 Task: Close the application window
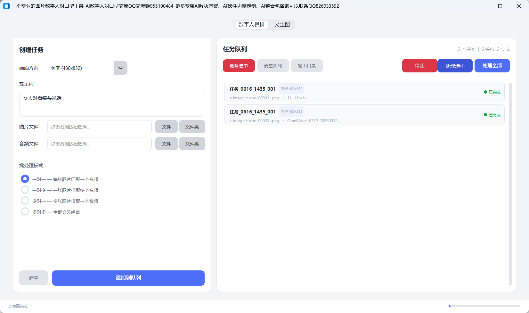click(519, 6)
